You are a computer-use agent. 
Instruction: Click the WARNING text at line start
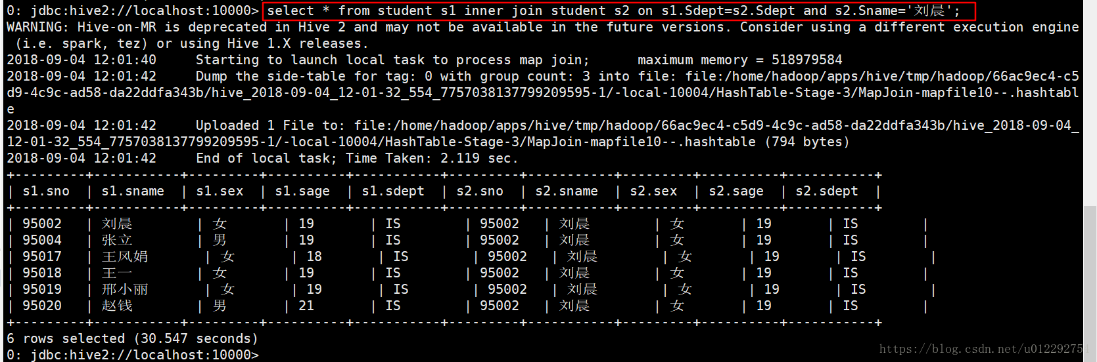tap(37, 27)
